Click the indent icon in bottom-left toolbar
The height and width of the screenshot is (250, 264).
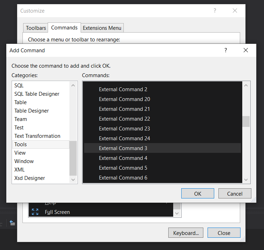(x=13, y=223)
